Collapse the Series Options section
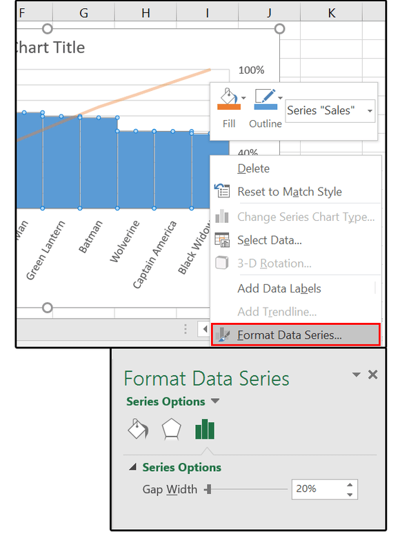The image size is (400, 534). (x=133, y=467)
